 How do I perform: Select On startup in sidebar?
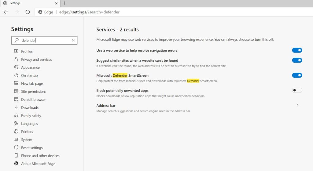click(x=29, y=75)
